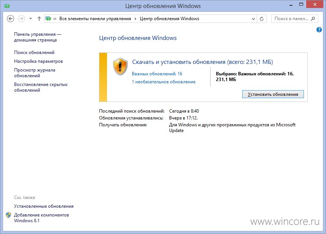The width and height of the screenshot is (326, 234).
Task: Minimize the Windows Update window
Action: coord(291,5)
